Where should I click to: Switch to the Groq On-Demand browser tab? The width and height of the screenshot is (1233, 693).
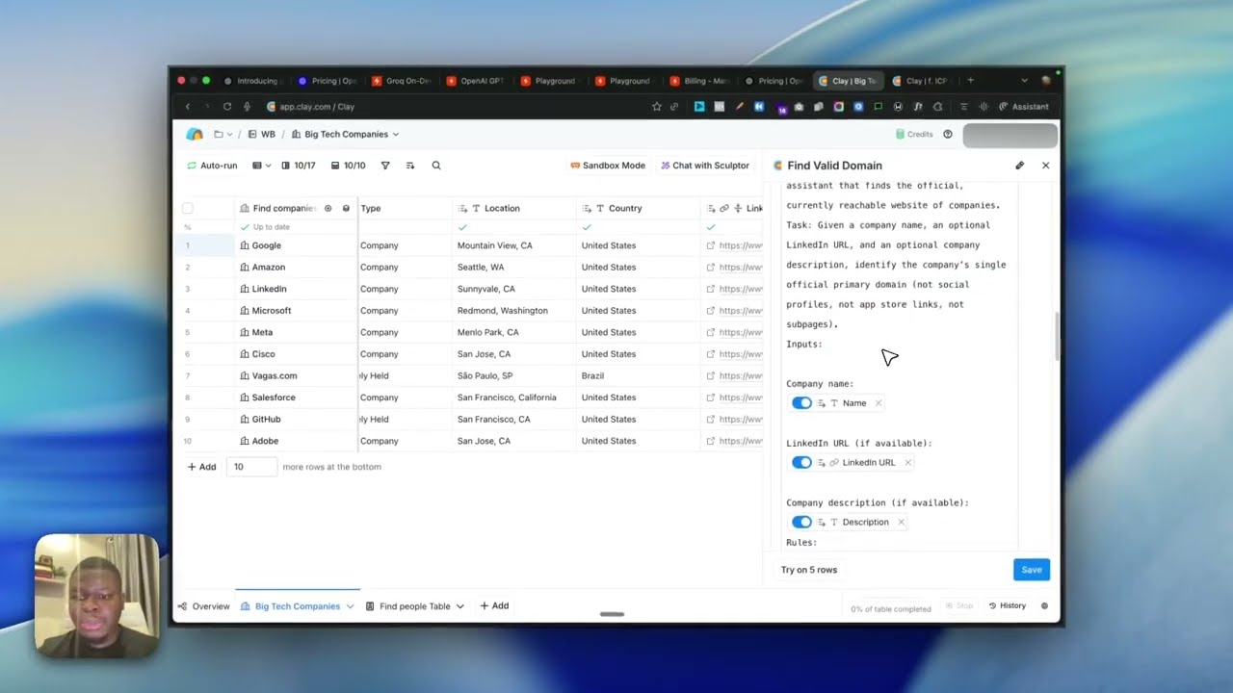pyautogui.click(x=402, y=81)
